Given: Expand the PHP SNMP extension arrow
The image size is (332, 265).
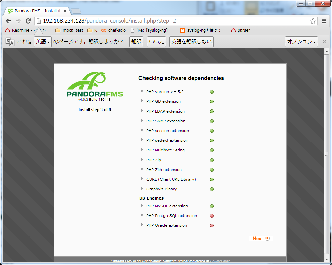Looking at the screenshot, I should pos(142,121).
